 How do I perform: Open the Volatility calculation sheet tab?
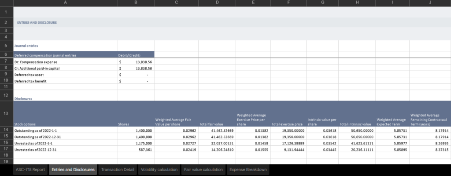tap(159, 170)
